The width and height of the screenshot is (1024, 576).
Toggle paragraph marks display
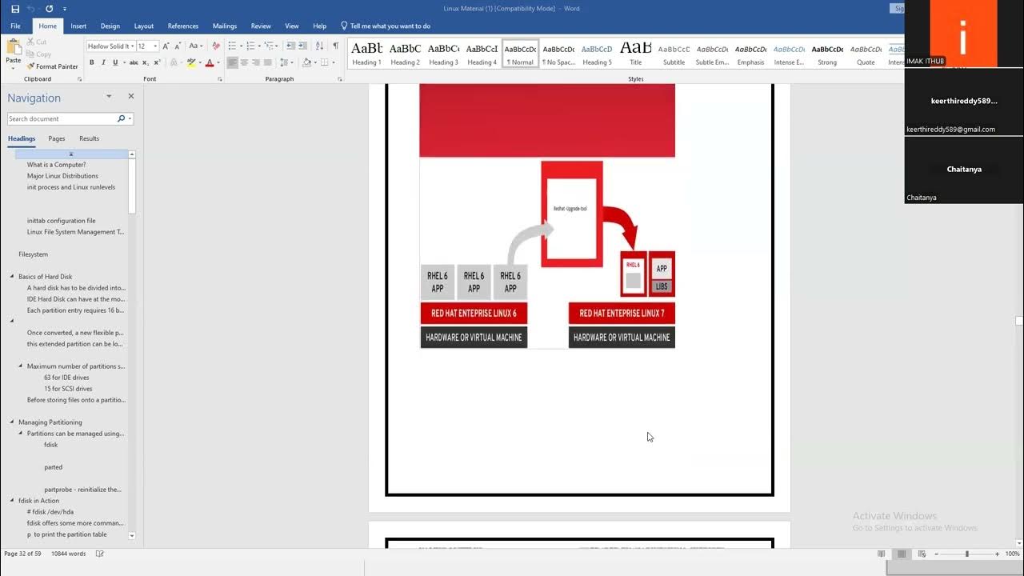(335, 46)
